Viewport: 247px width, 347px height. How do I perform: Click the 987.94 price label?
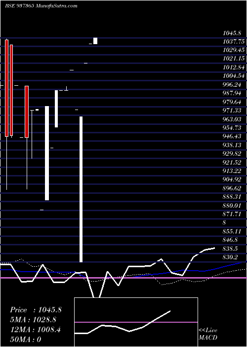[x=232, y=93]
